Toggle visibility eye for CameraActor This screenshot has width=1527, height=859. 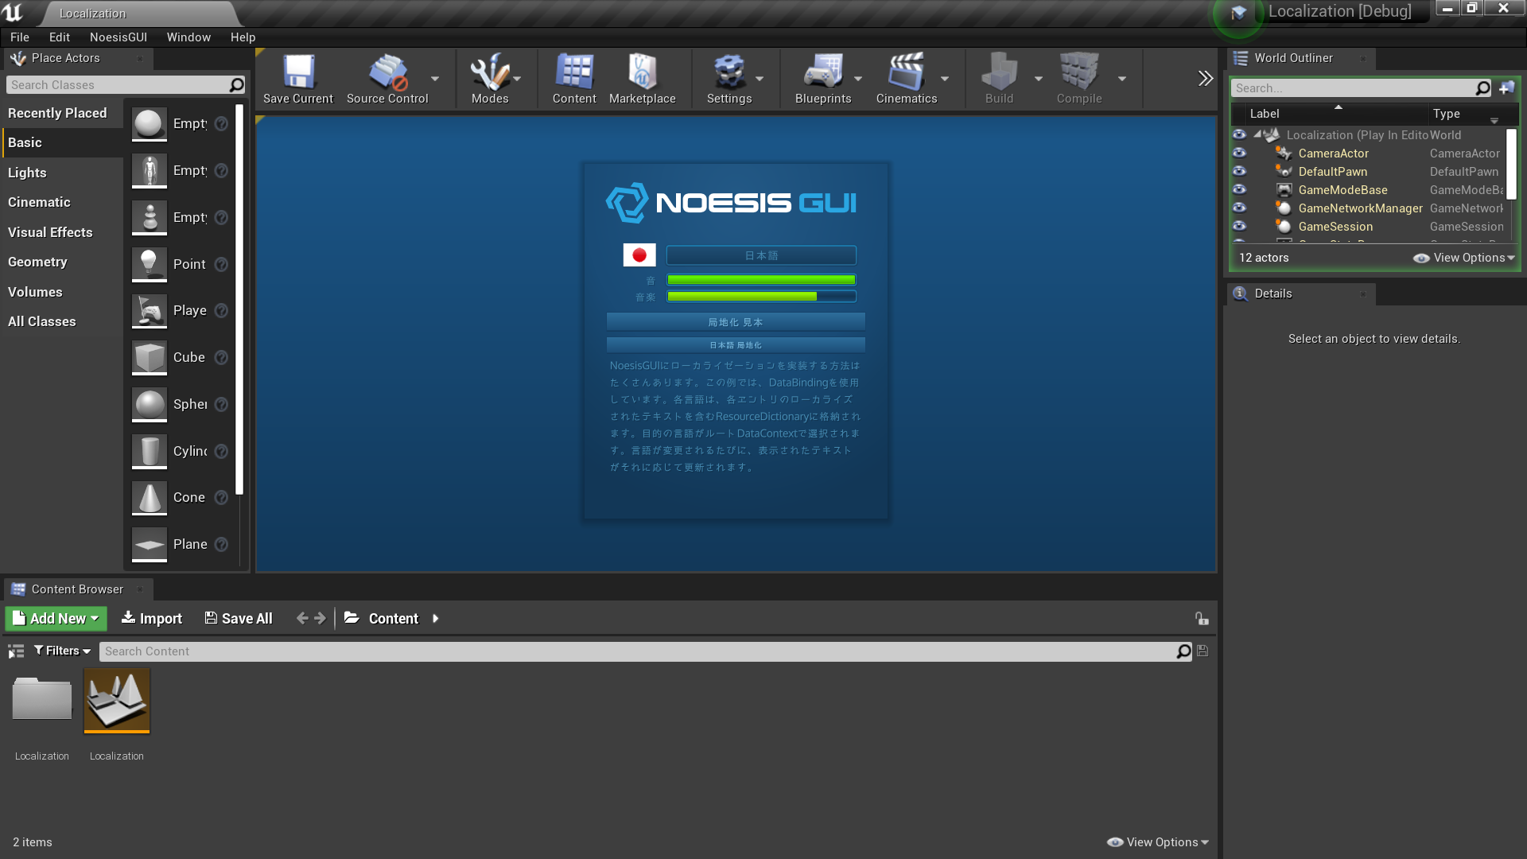click(x=1239, y=153)
